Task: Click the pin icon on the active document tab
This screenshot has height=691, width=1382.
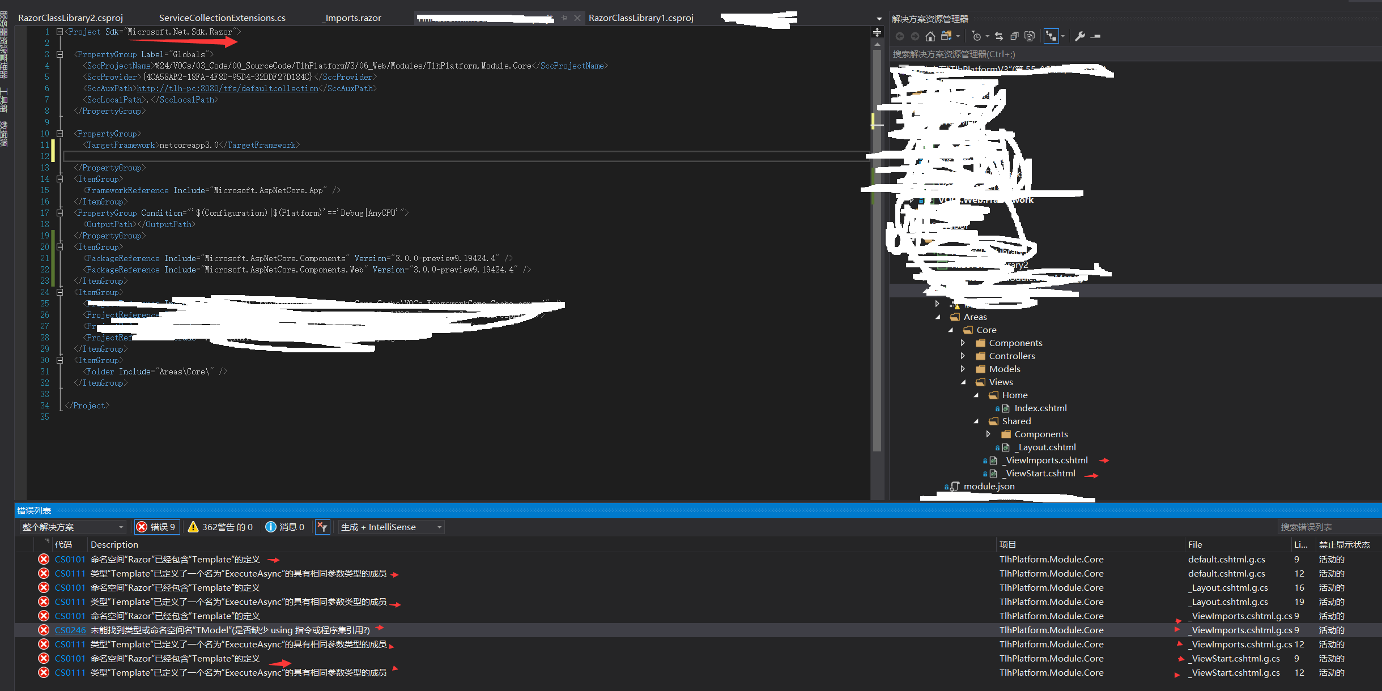Action: pyautogui.click(x=564, y=18)
